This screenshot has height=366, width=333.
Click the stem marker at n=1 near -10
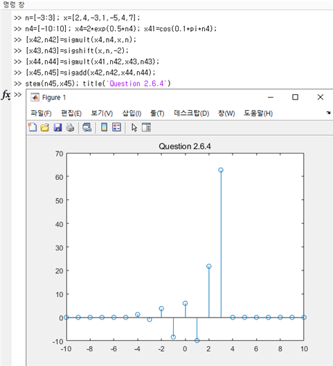[x=197, y=340]
